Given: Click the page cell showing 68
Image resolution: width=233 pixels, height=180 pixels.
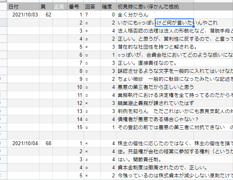Looking at the screenshot, I should pyautogui.click(x=46, y=143).
